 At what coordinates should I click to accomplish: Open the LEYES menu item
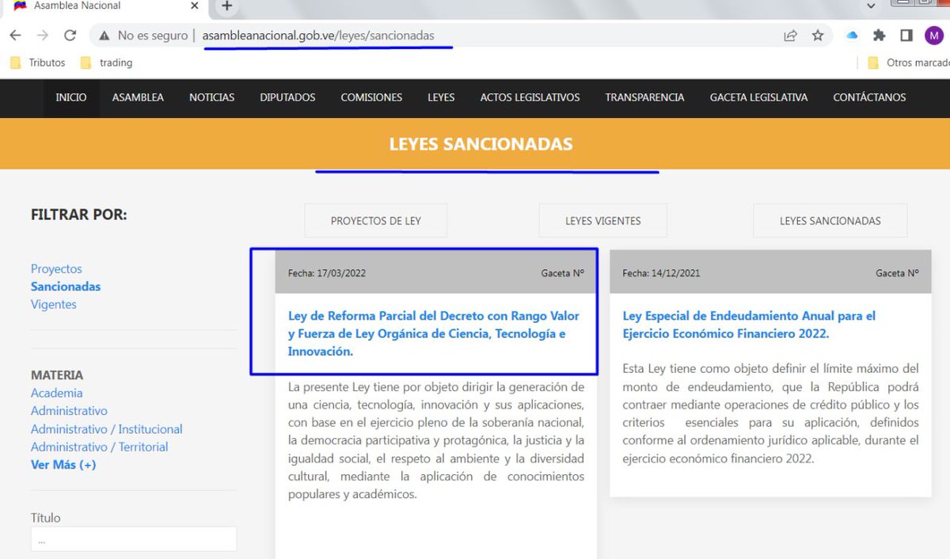(441, 97)
